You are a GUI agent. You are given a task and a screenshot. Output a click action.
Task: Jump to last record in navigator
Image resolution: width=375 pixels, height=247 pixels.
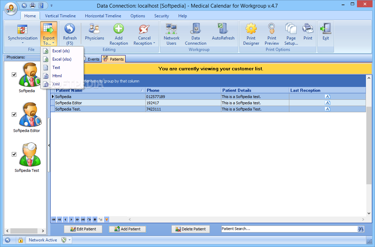(83, 219)
